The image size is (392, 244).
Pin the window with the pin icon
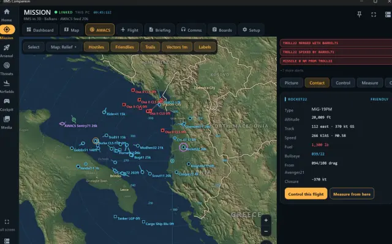pos(360,15)
